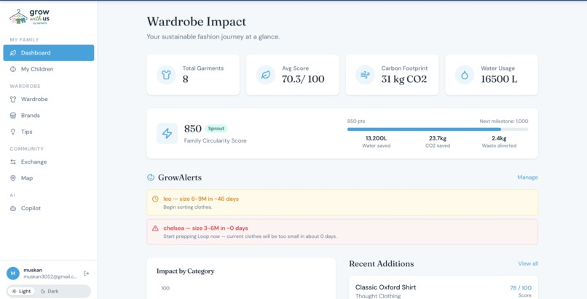Image resolution: width=587 pixels, height=299 pixels.
Task: Click the Tips lightbulb icon
Action: 13,132
